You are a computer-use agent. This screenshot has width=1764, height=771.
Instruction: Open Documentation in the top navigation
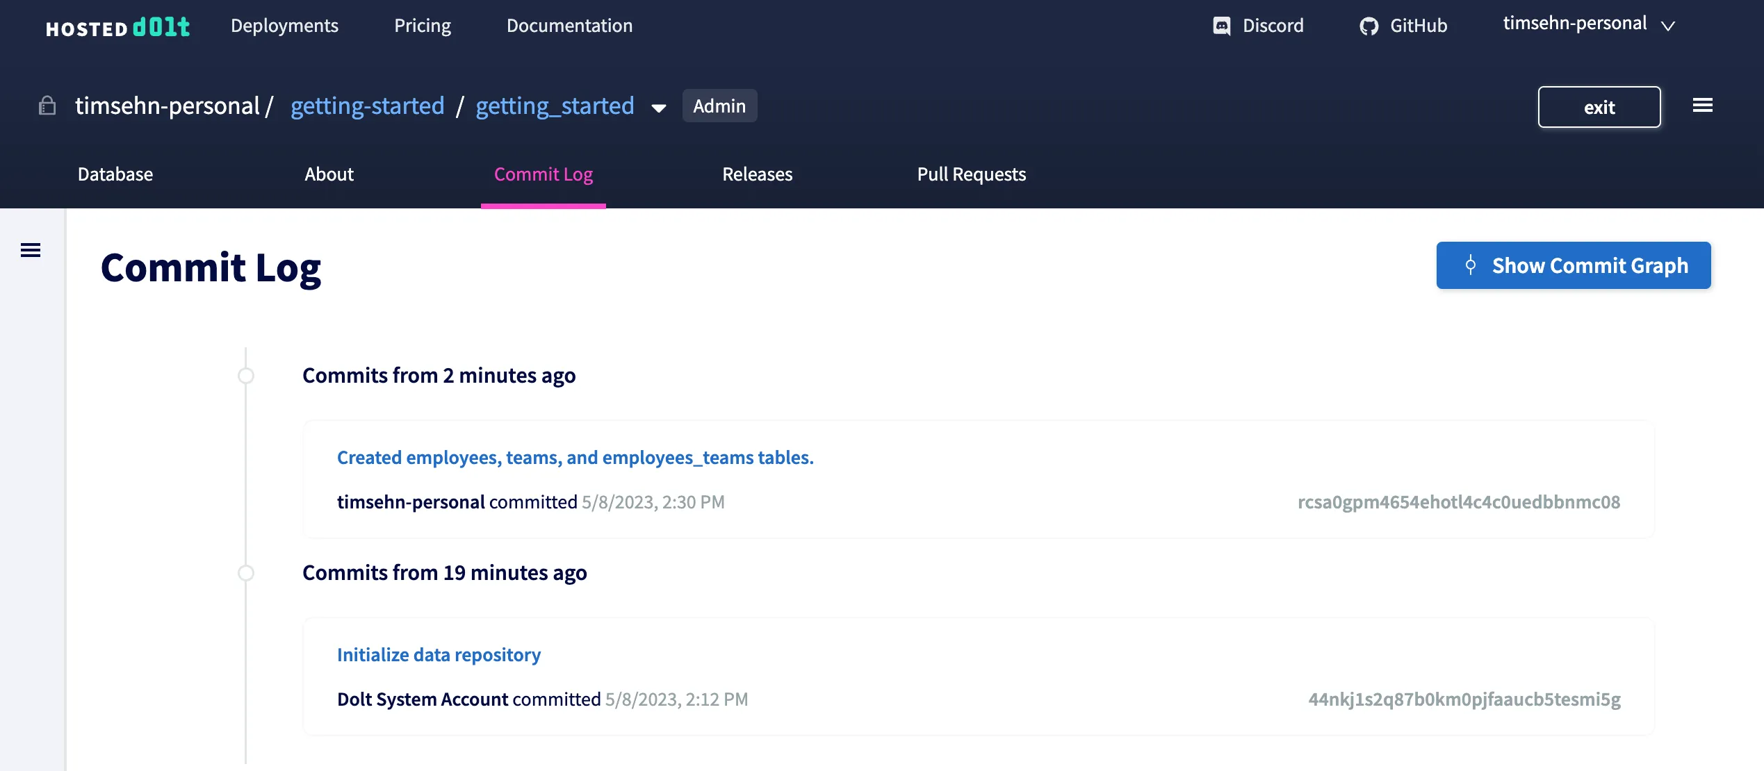click(x=569, y=26)
